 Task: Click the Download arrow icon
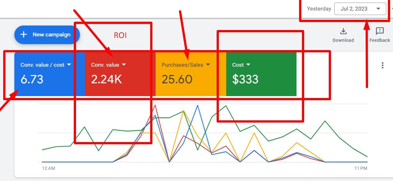pos(343,31)
